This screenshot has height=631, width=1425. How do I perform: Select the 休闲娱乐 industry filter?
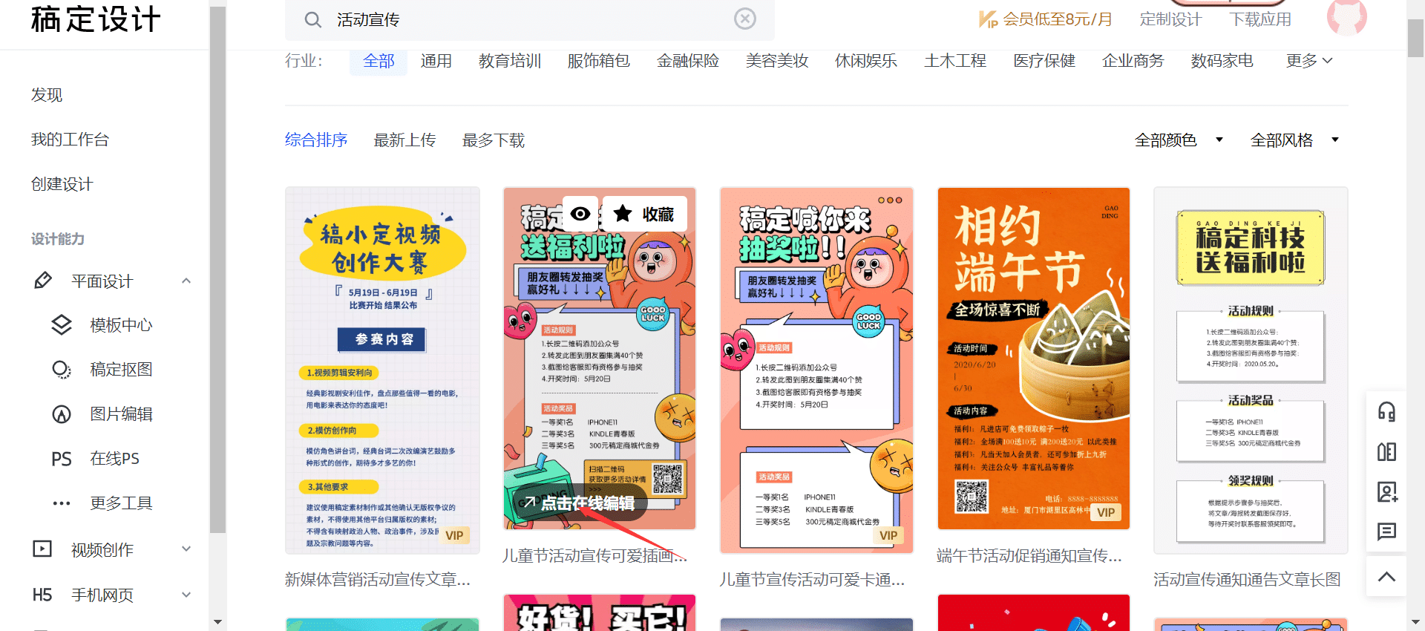[865, 60]
